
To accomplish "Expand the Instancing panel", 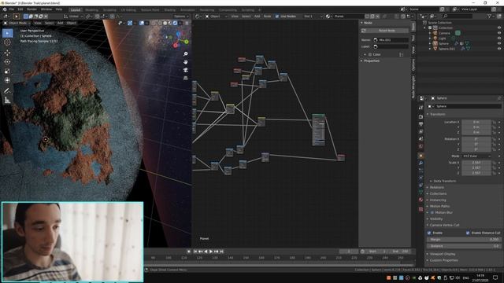I will pos(438,200).
